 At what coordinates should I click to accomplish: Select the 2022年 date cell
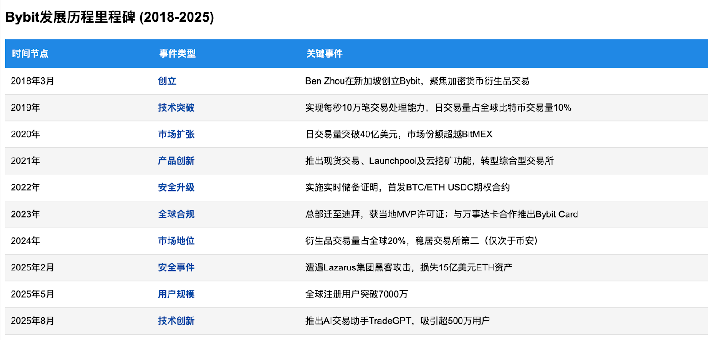pos(25,187)
